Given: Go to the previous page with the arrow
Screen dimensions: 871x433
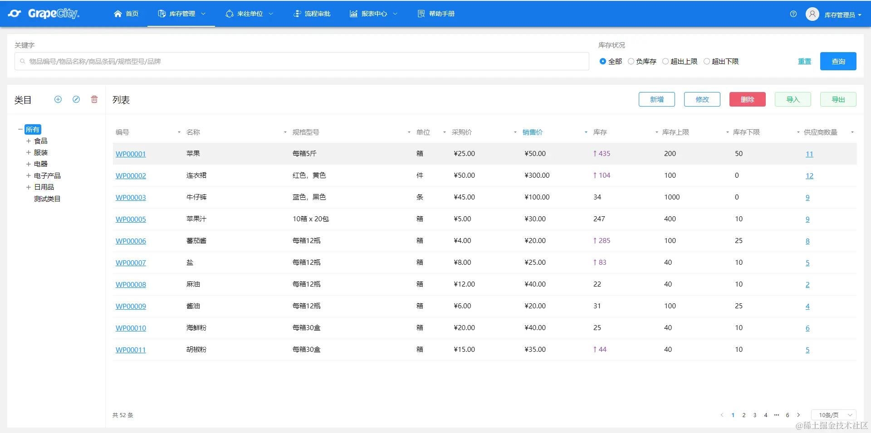Looking at the screenshot, I should (722, 415).
